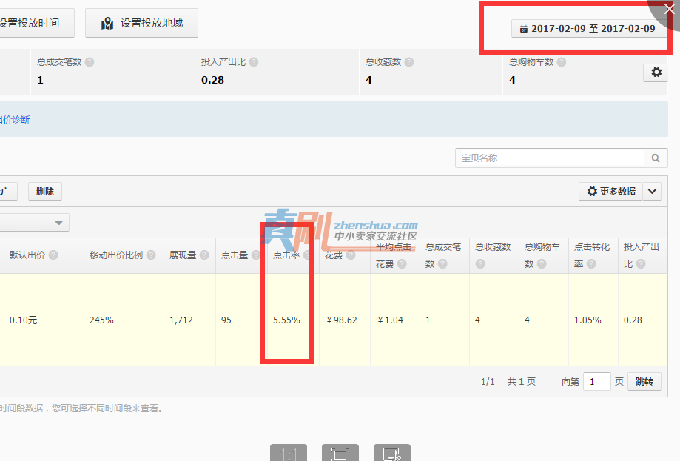The height and width of the screenshot is (461, 680).
Task: Click the help icon beside summary 总收藏数
Action: coord(409,62)
